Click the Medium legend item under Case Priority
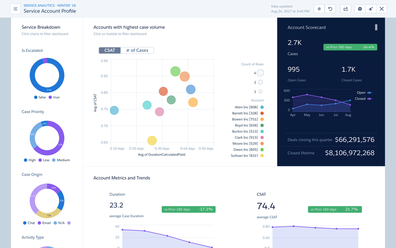The width and height of the screenshot is (396, 248). (61, 160)
